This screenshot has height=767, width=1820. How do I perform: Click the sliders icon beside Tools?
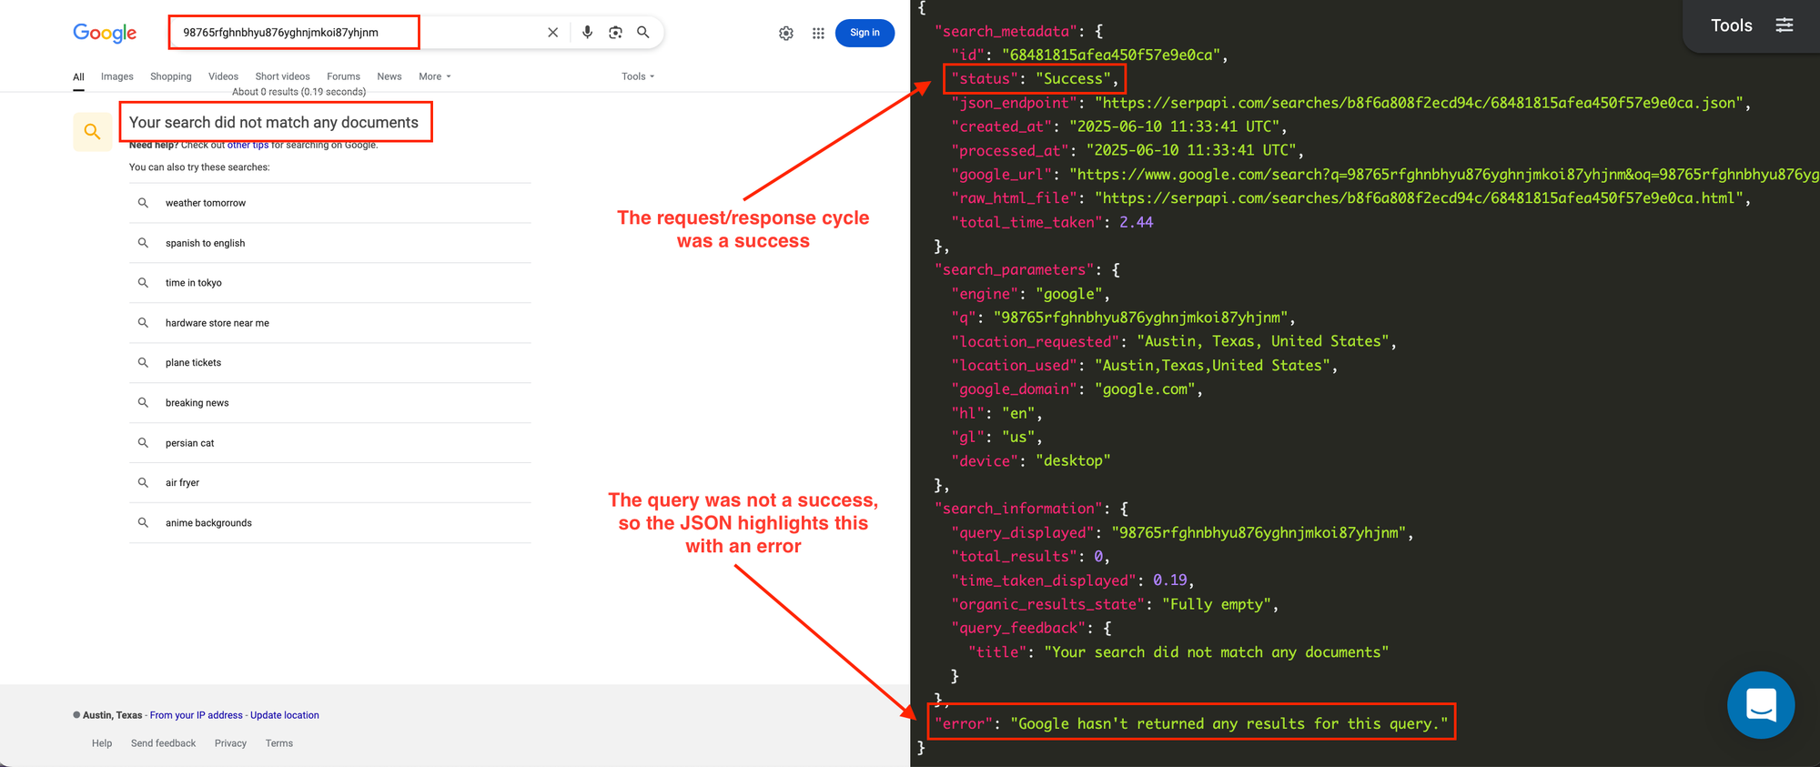point(1785,25)
